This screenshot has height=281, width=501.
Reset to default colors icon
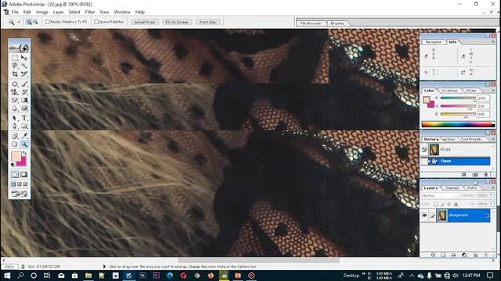pyautogui.click(x=13, y=165)
